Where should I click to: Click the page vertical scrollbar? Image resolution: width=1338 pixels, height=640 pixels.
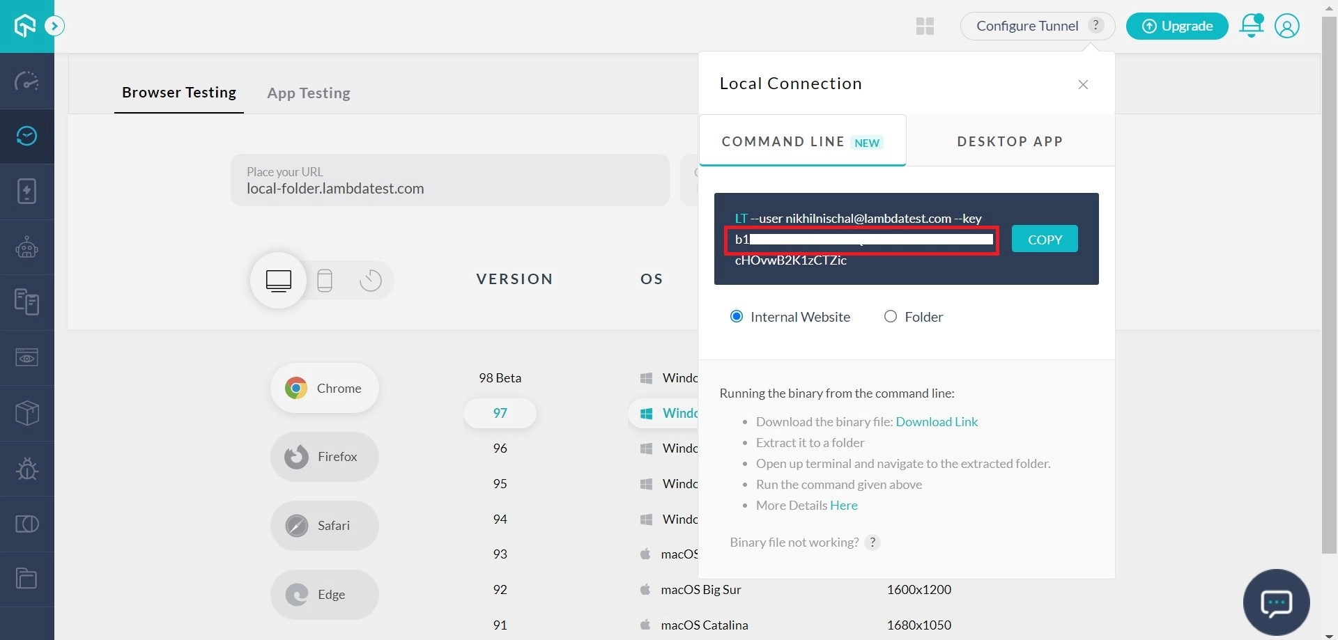(x=1329, y=279)
